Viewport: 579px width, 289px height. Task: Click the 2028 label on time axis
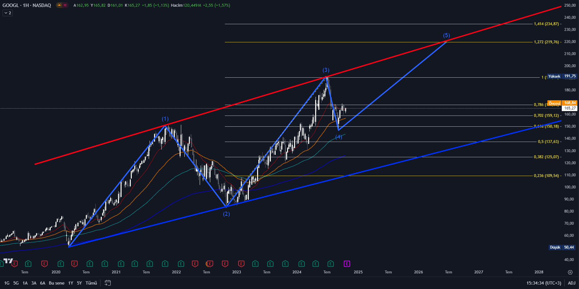tap(539, 272)
